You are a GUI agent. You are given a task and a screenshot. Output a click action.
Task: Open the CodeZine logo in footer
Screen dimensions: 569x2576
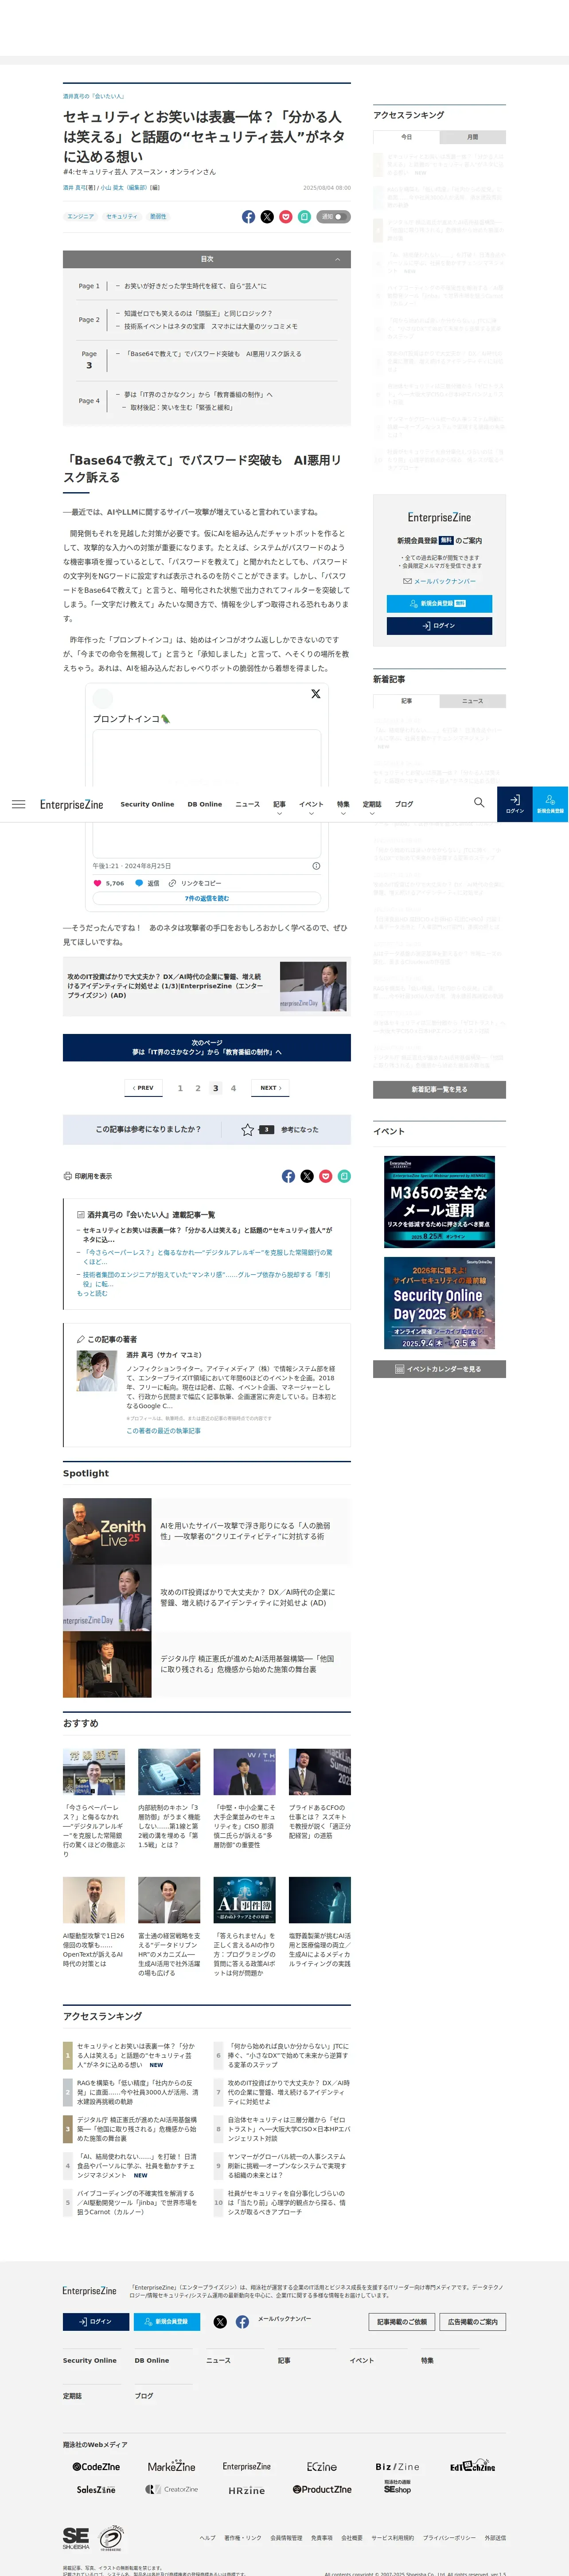[x=96, y=2467]
